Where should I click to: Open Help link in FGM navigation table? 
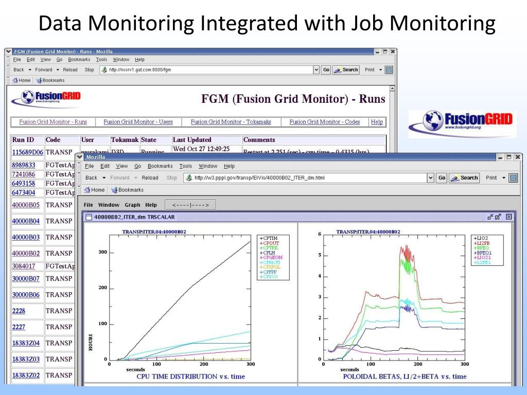point(377,122)
